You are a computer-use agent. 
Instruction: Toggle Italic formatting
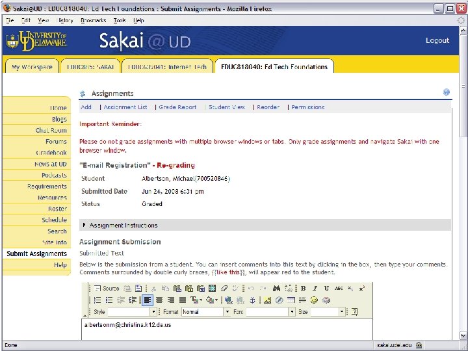point(315,289)
